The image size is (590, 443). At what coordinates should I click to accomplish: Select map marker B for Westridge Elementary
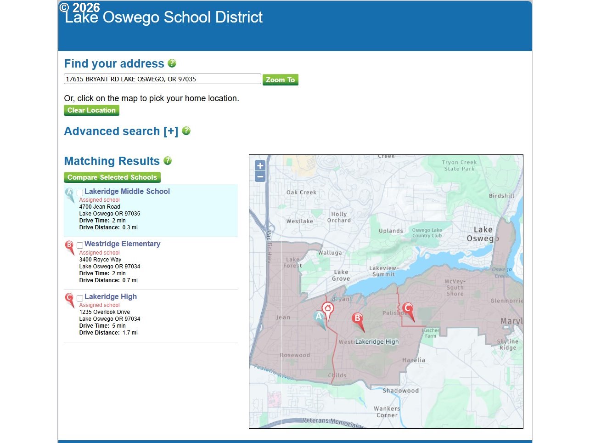pos(358,319)
